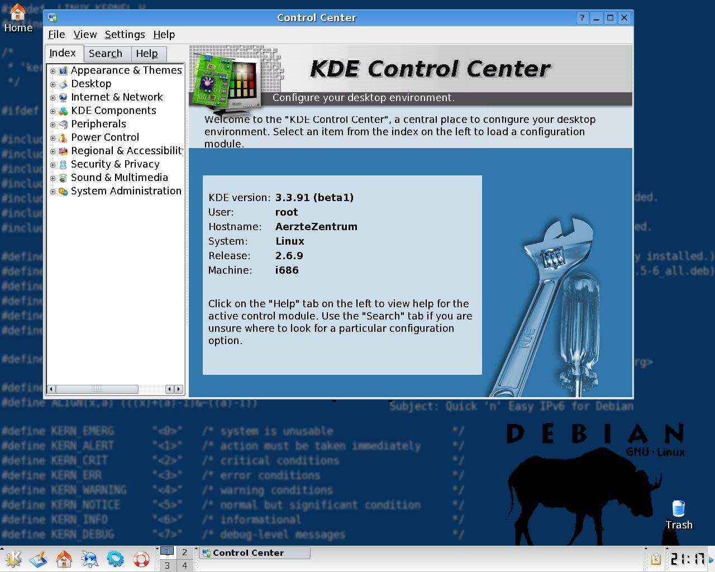
Task: Click the Internet & Network globe icon
Action: [x=63, y=97]
